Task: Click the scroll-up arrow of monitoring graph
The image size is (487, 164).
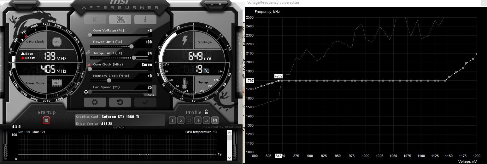Action: pos(229,132)
